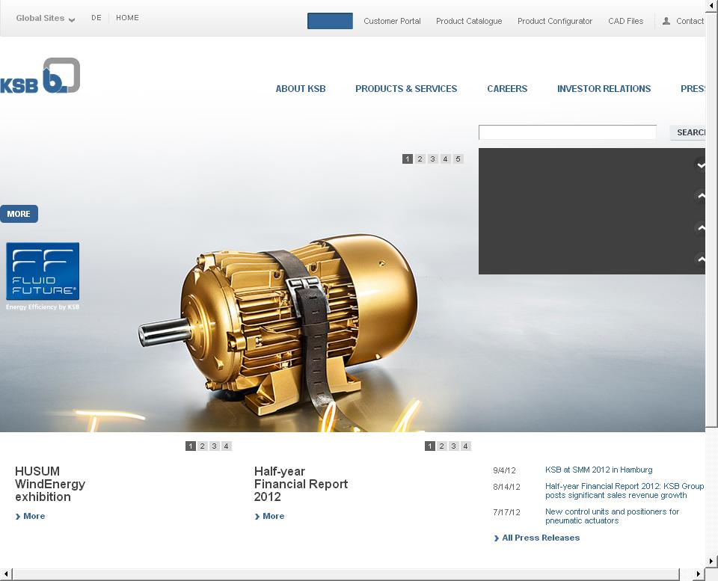Image resolution: width=718 pixels, height=581 pixels.
Task: Go to HOME link
Action: 127,18
